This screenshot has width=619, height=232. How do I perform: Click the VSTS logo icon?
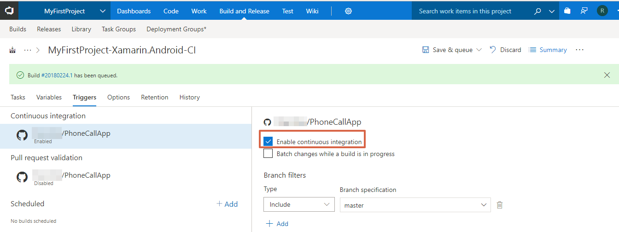pyautogui.click(x=9, y=10)
